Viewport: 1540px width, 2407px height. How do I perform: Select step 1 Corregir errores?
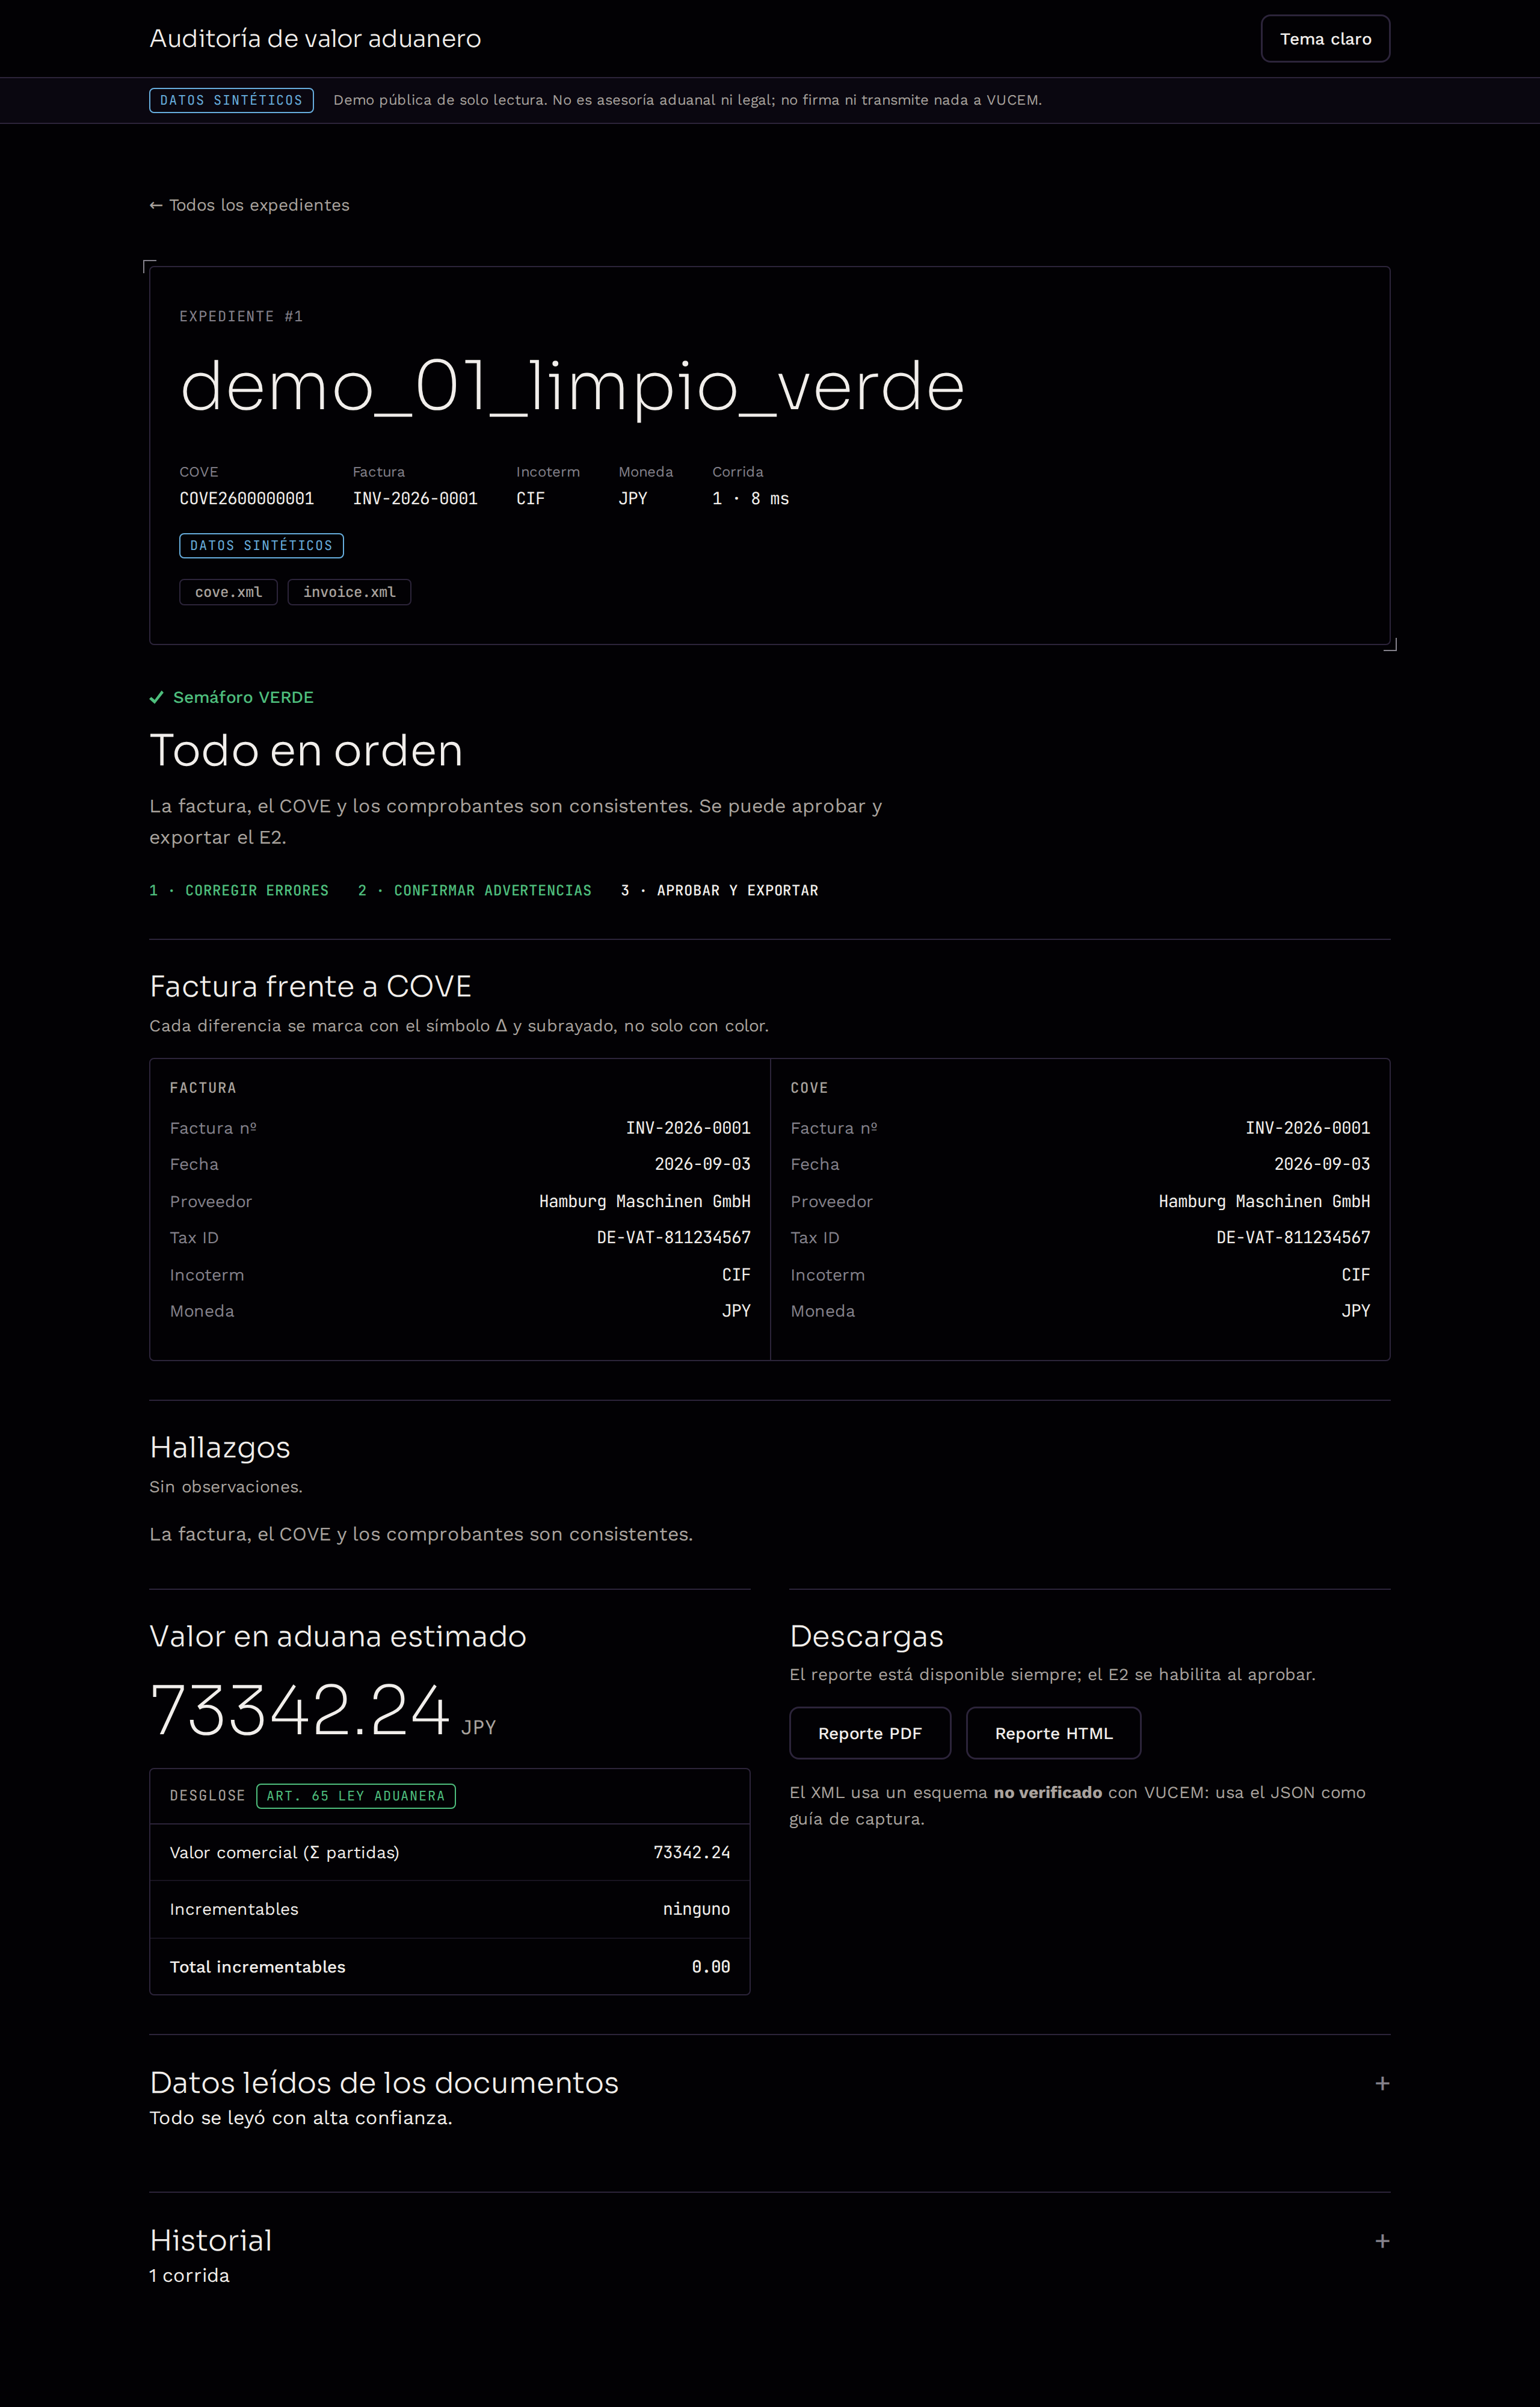click(x=239, y=890)
